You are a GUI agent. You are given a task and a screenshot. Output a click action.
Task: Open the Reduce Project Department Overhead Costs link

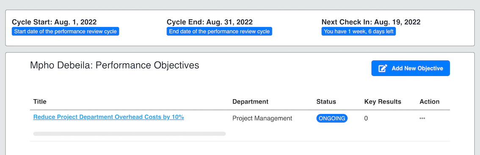(108, 117)
